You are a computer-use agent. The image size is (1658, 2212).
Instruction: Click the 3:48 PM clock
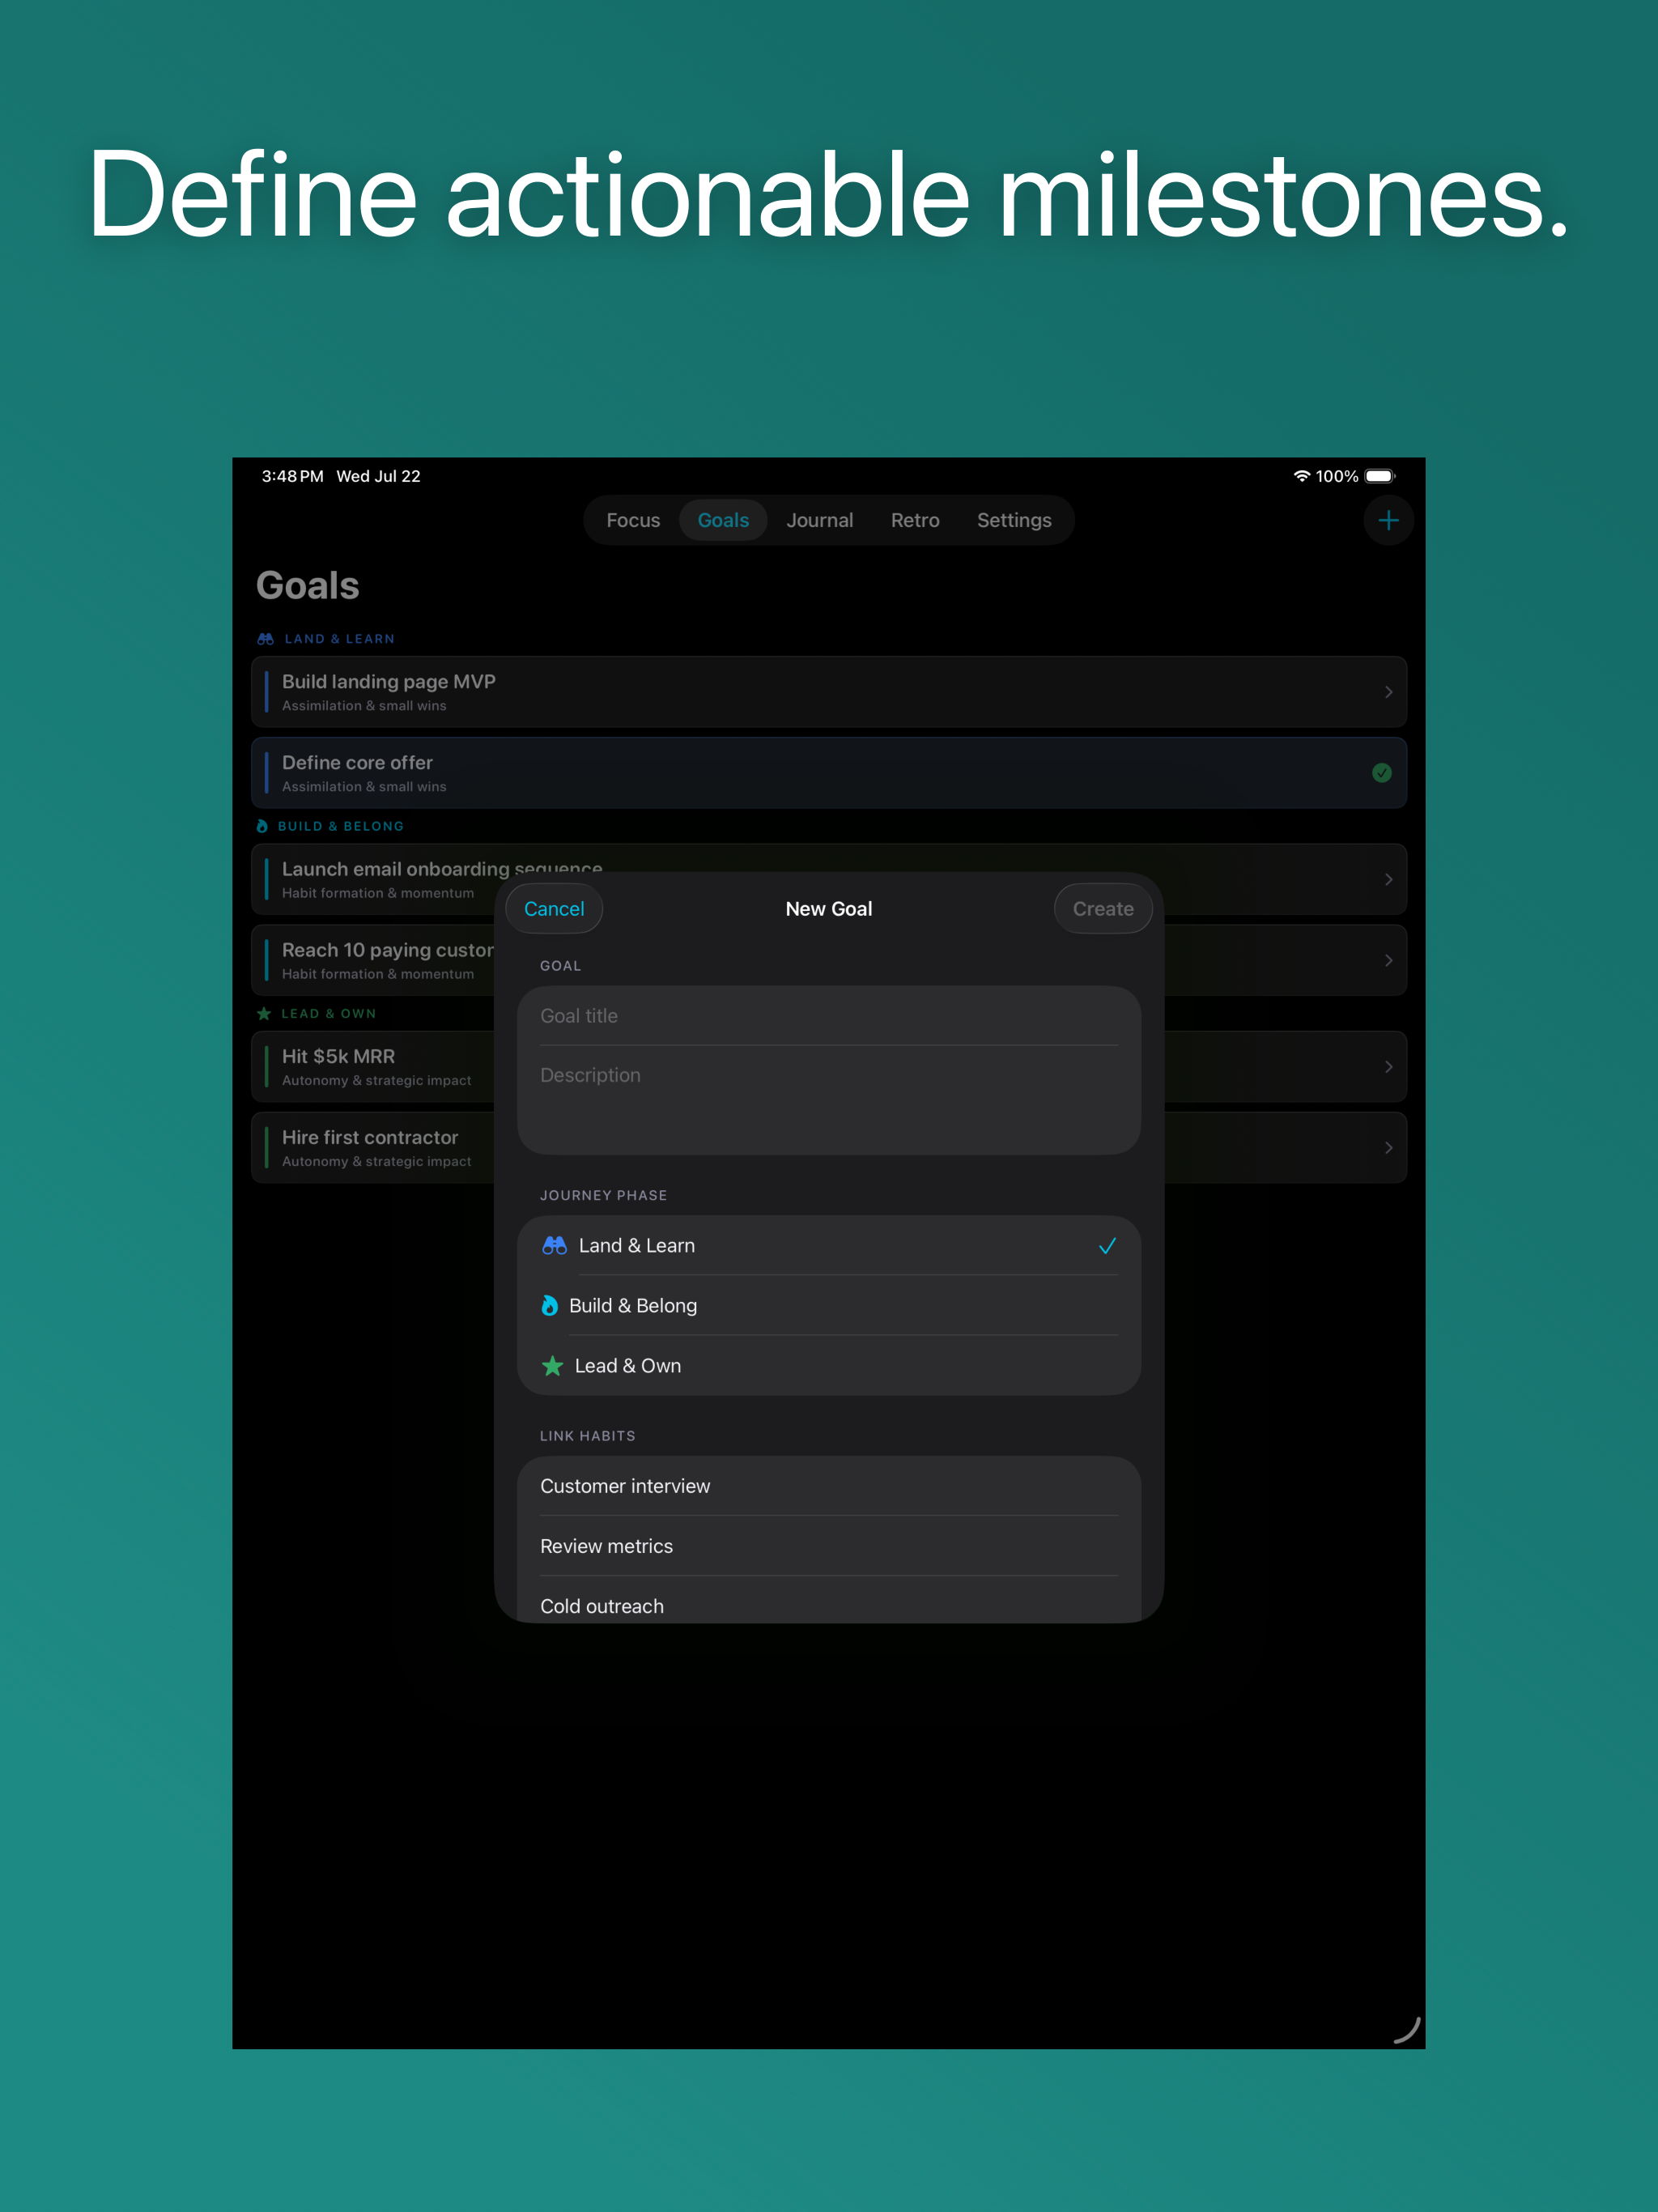[x=292, y=476]
